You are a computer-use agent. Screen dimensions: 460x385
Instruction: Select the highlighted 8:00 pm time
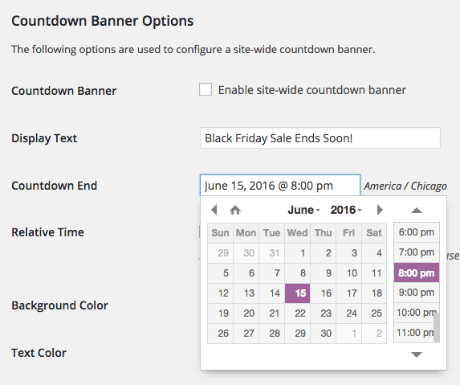417,272
